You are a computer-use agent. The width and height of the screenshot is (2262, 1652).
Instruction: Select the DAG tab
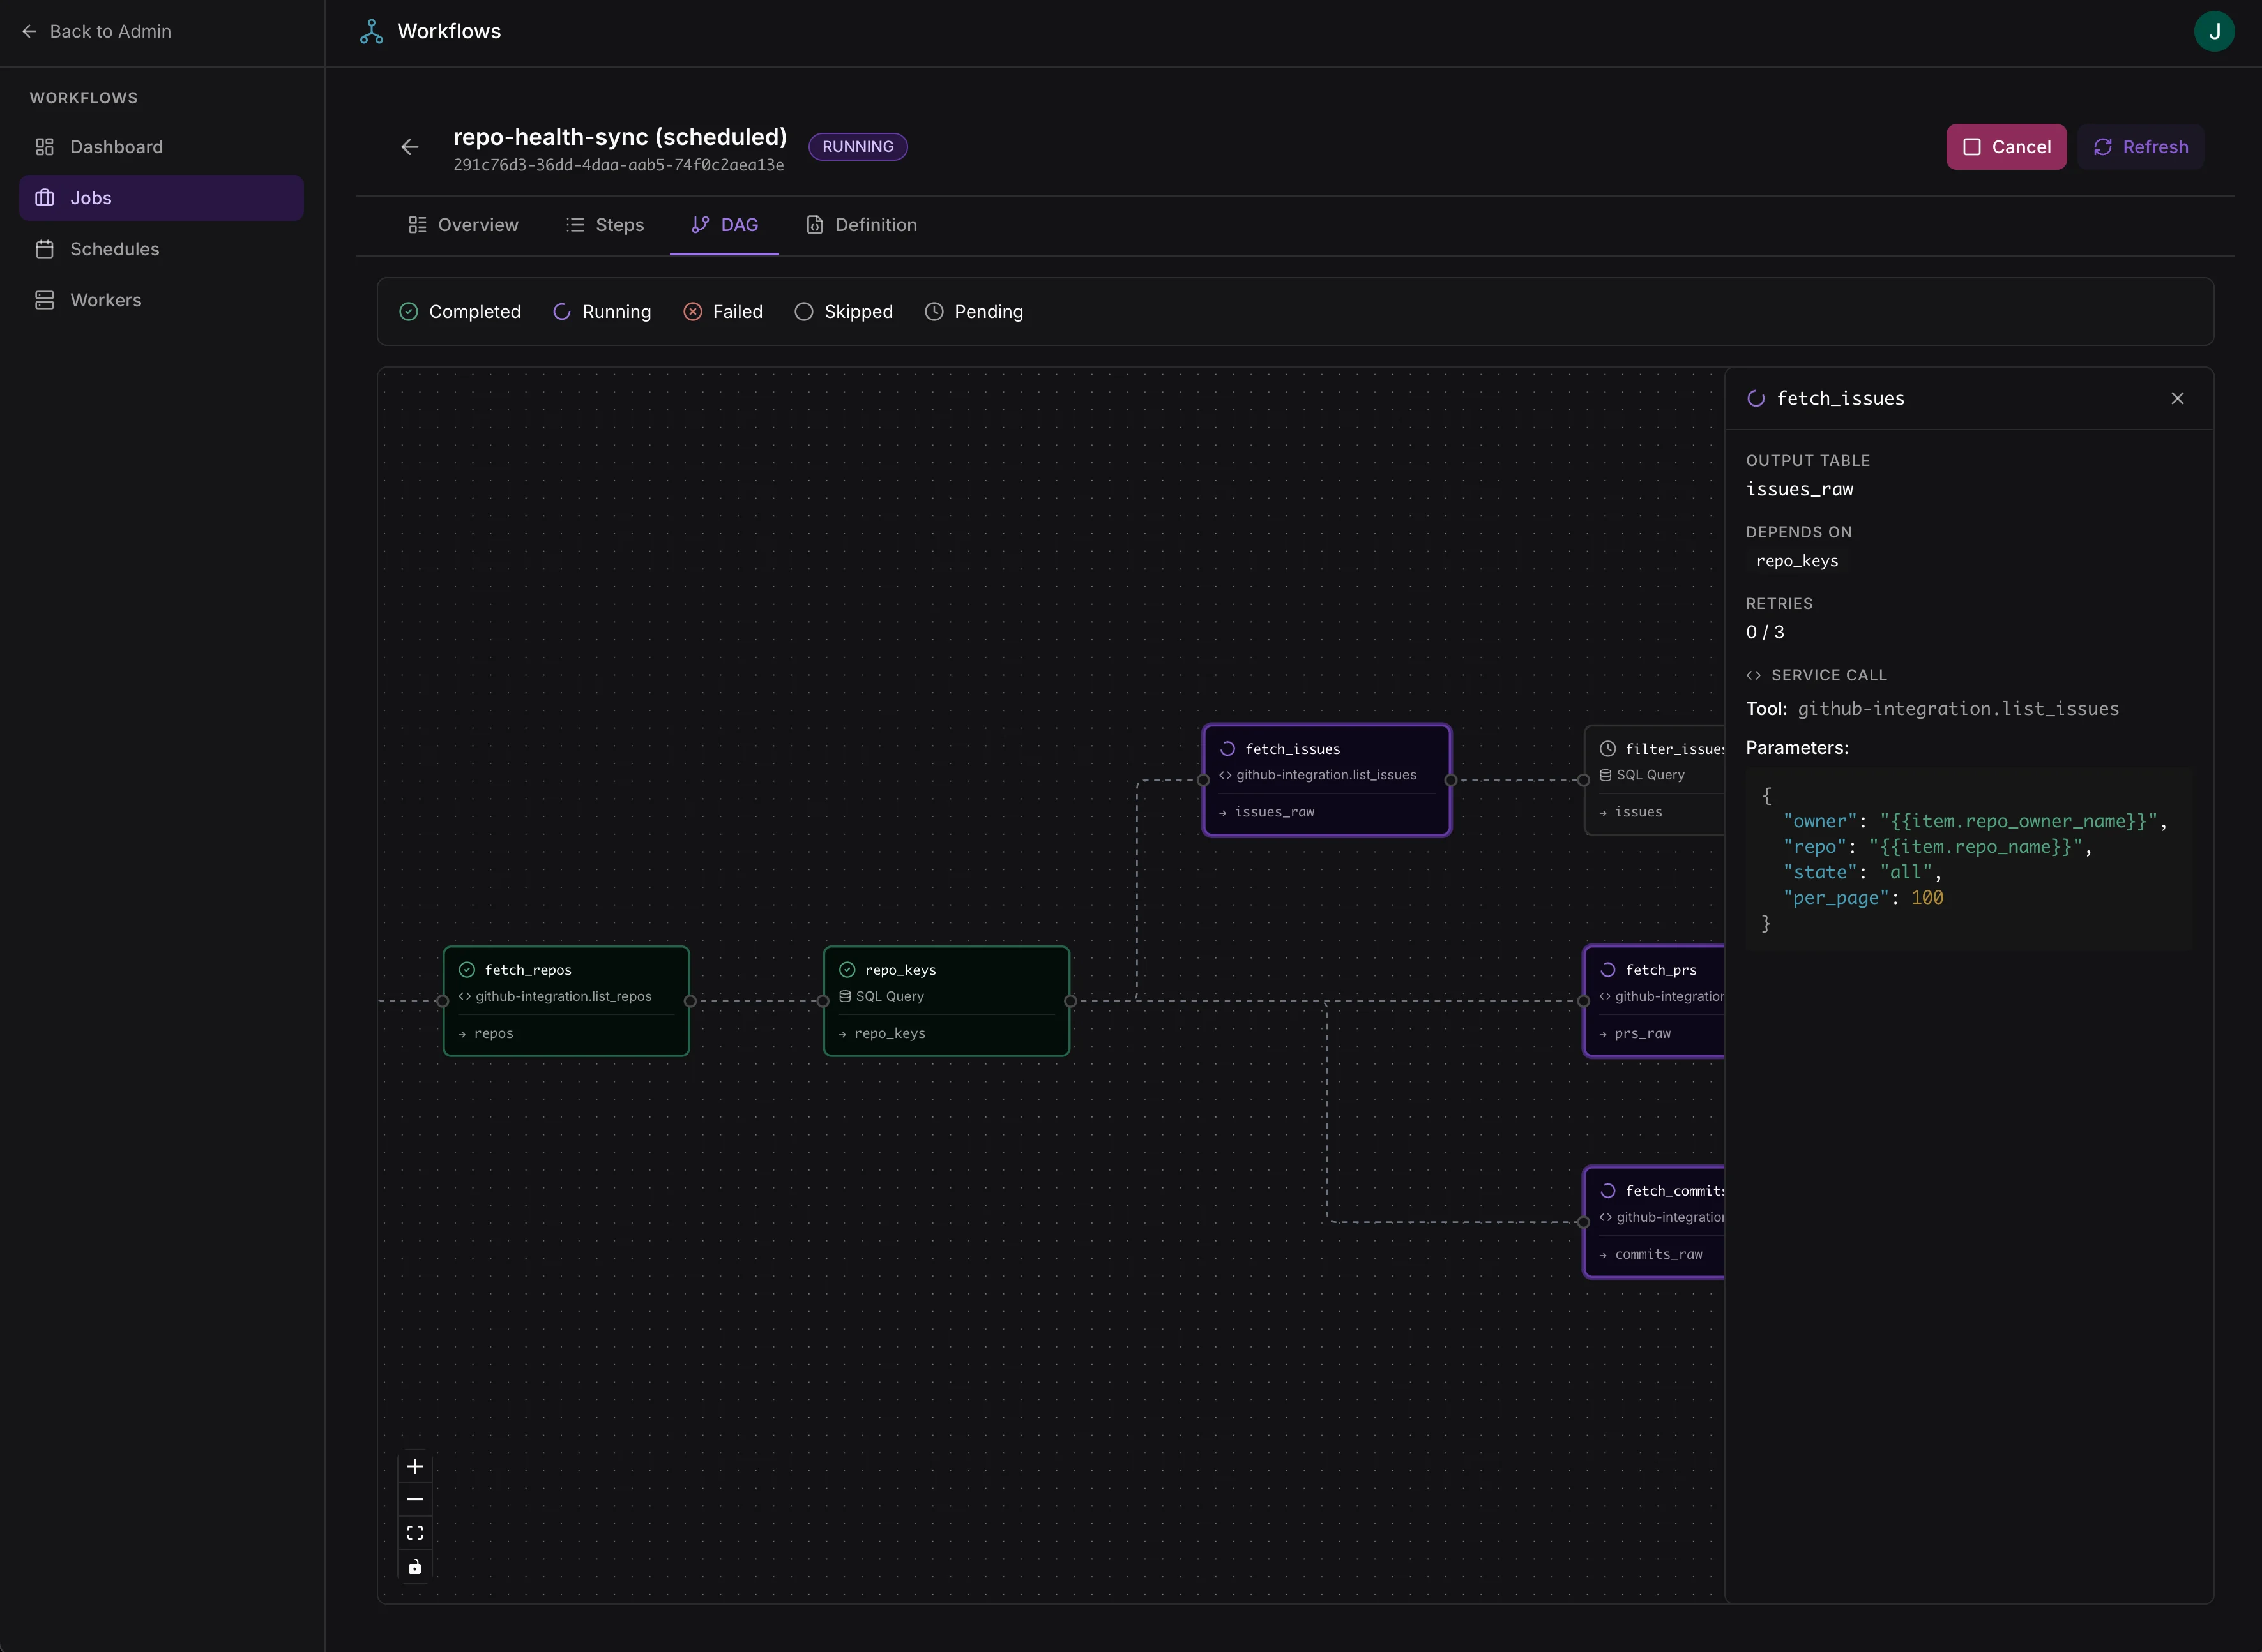coord(724,225)
